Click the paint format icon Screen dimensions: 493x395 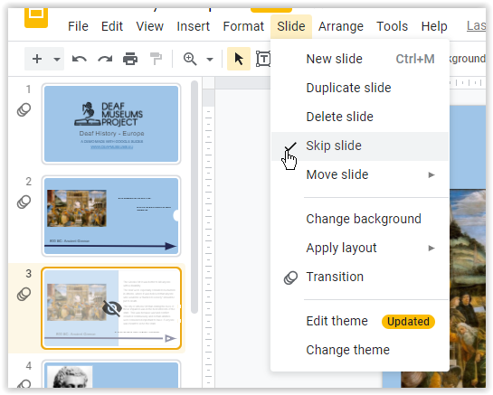[156, 59]
